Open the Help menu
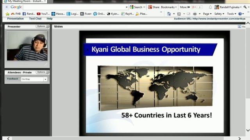Viewport: 250px width, 140px height. (x=50, y=19)
